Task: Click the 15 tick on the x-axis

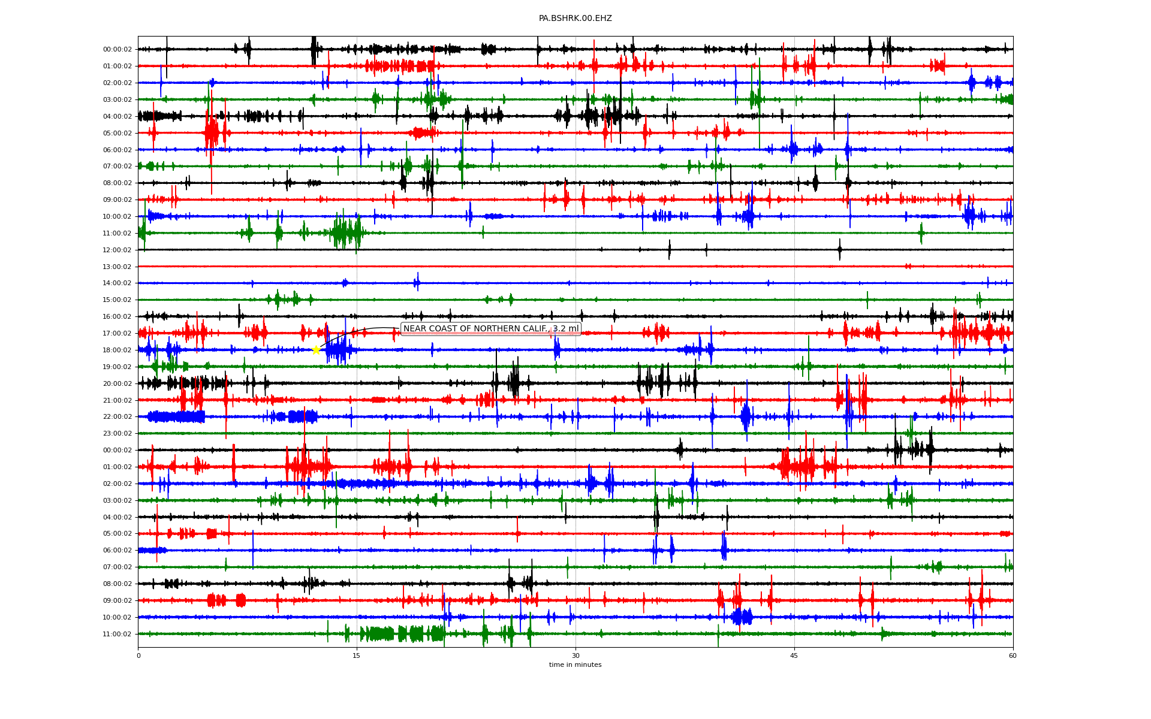Action: click(x=357, y=655)
